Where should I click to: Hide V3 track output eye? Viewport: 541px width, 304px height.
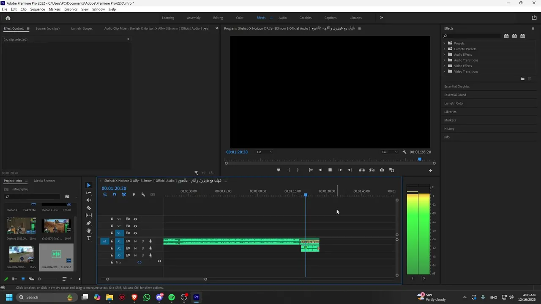pyautogui.click(x=135, y=219)
